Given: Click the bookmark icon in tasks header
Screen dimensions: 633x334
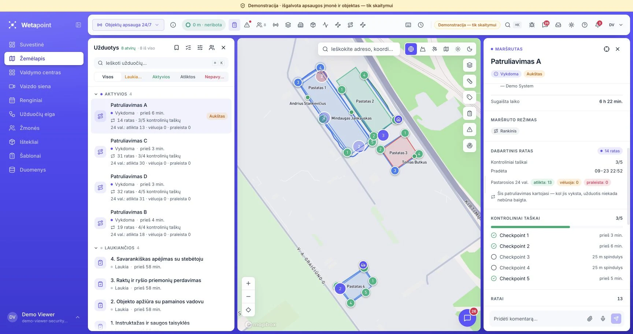Looking at the screenshot, I should point(177,48).
